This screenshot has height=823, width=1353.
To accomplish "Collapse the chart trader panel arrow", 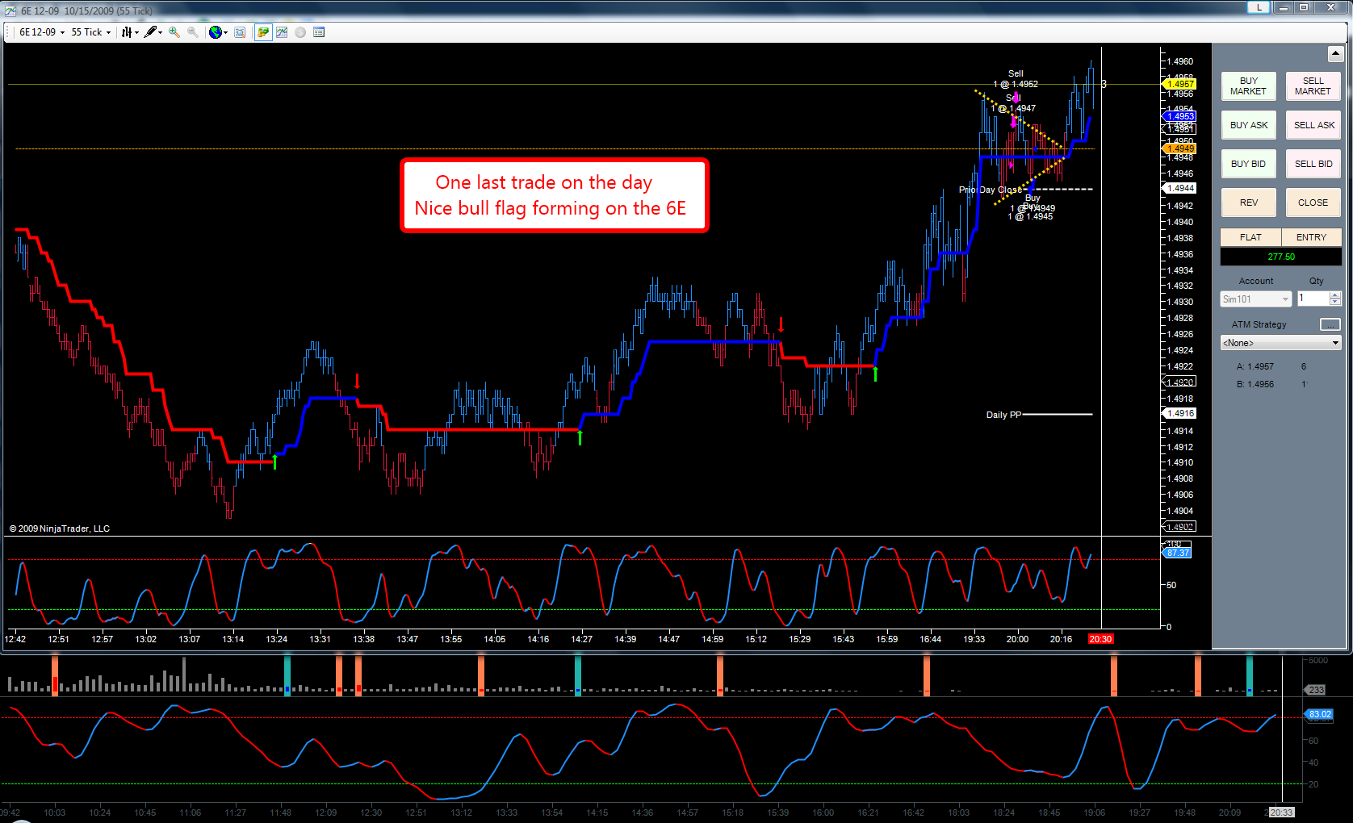I will [1335, 54].
